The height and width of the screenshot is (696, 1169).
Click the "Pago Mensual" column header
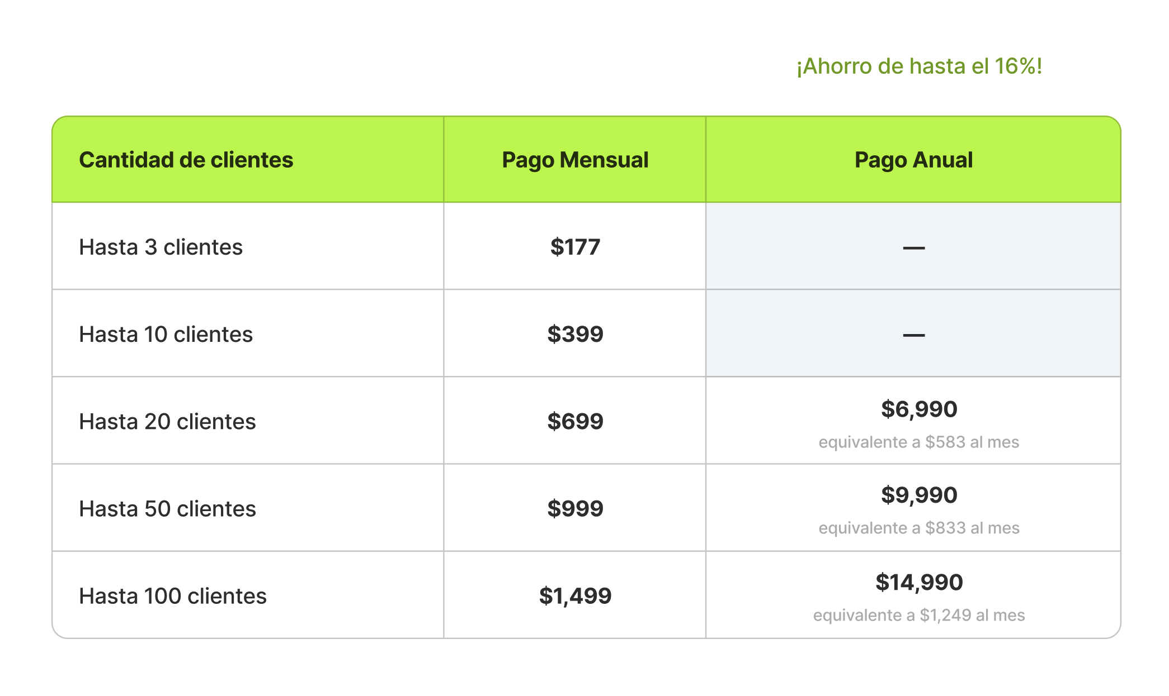(x=575, y=160)
